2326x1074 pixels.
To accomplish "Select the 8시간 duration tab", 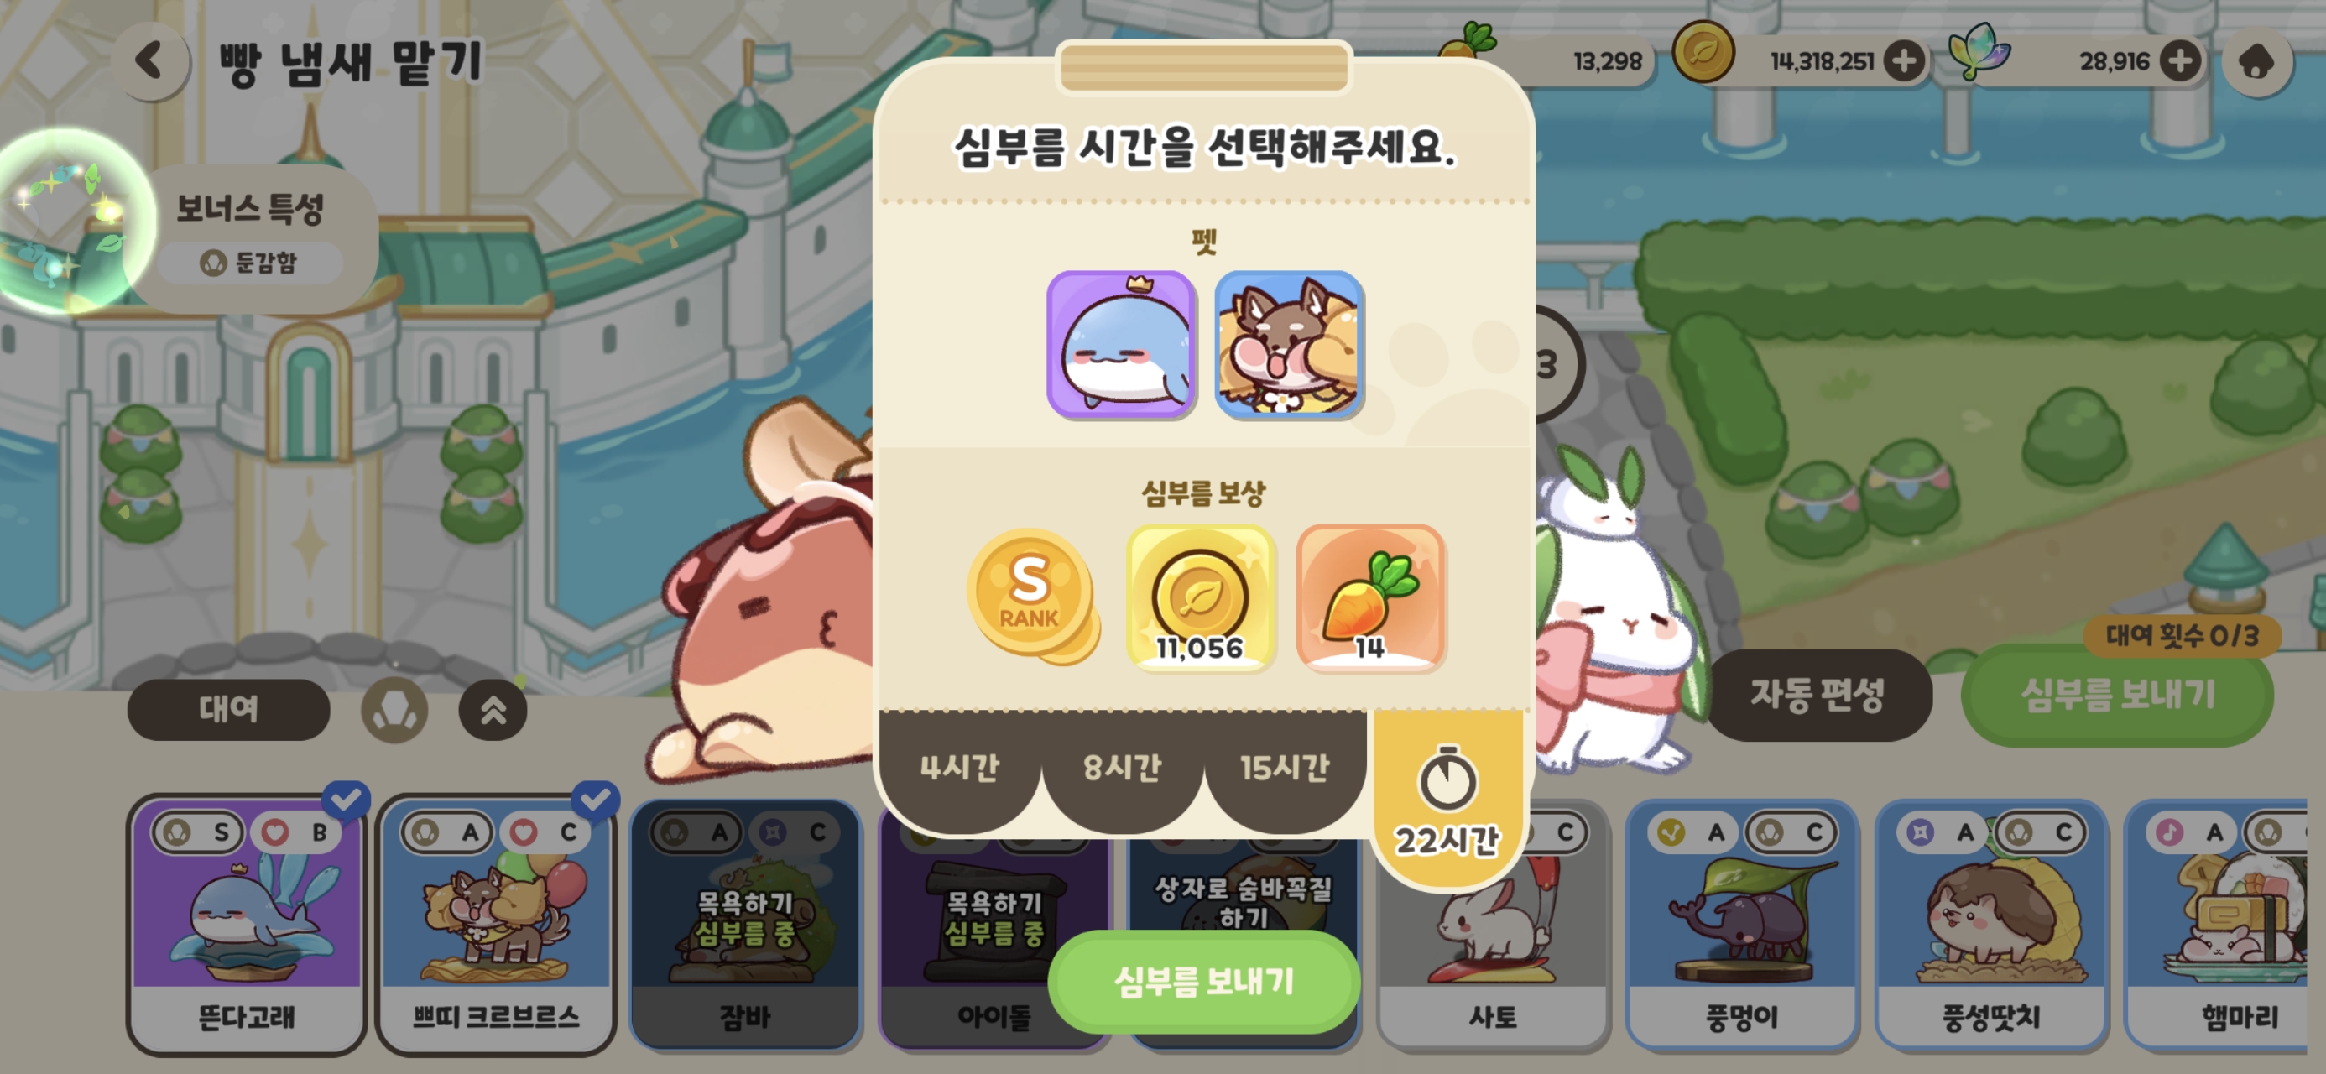I will pos(1123,768).
